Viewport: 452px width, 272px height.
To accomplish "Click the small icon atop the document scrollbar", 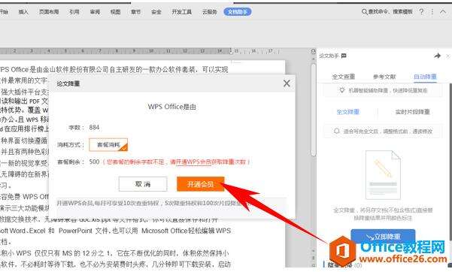I will click(314, 51).
